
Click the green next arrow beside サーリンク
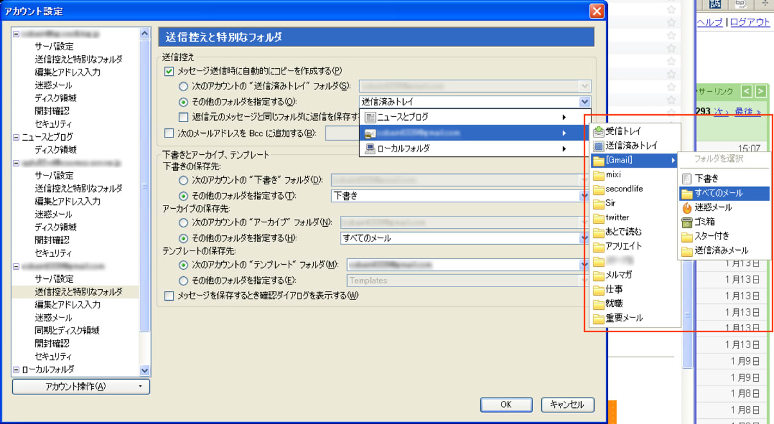pyautogui.click(x=760, y=91)
